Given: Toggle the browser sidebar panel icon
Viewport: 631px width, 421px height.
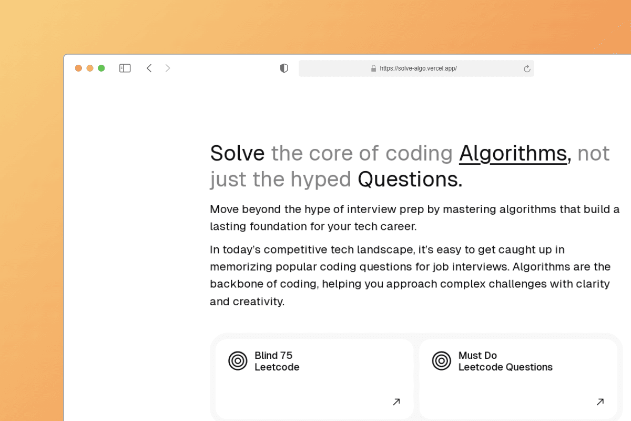Looking at the screenshot, I should (x=125, y=68).
